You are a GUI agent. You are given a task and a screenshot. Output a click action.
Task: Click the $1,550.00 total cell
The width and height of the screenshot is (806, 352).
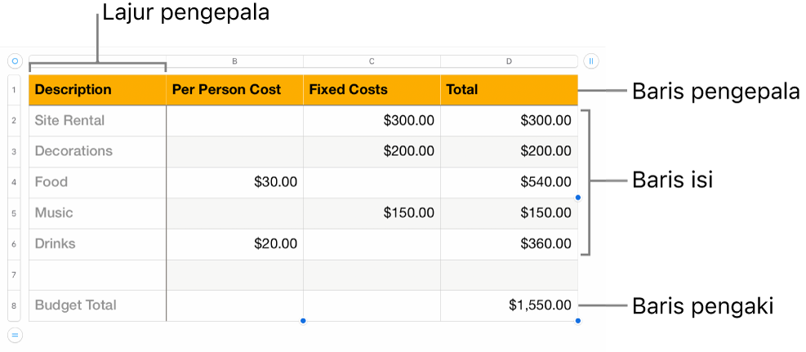click(x=509, y=305)
